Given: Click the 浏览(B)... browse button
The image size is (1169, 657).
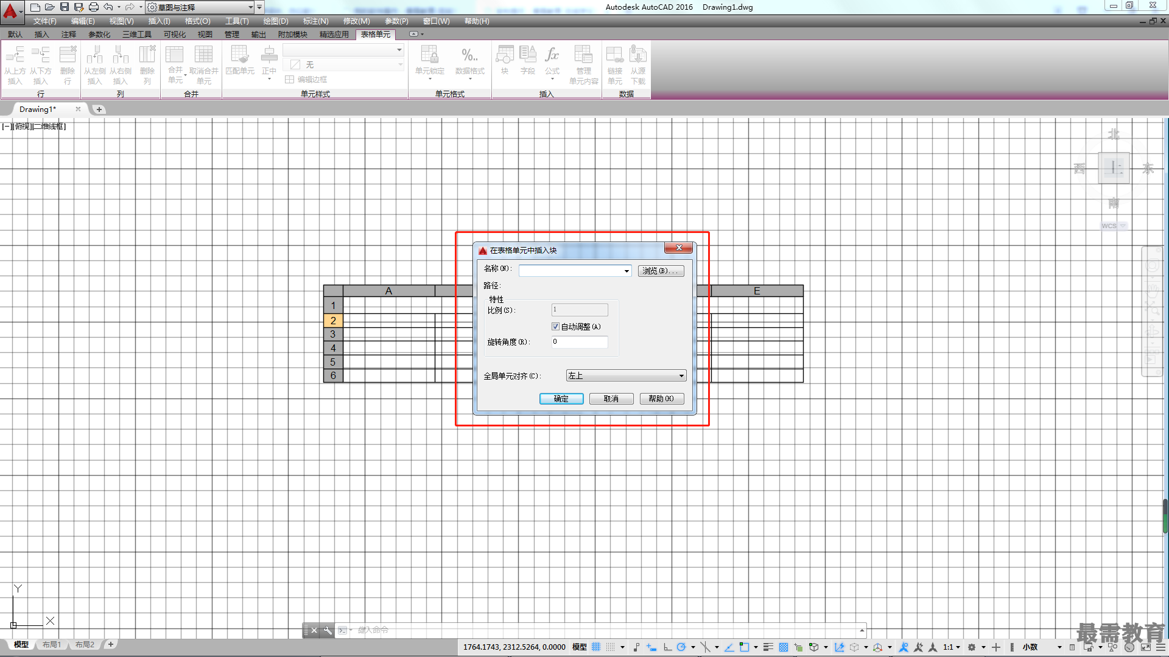Looking at the screenshot, I should pos(661,271).
